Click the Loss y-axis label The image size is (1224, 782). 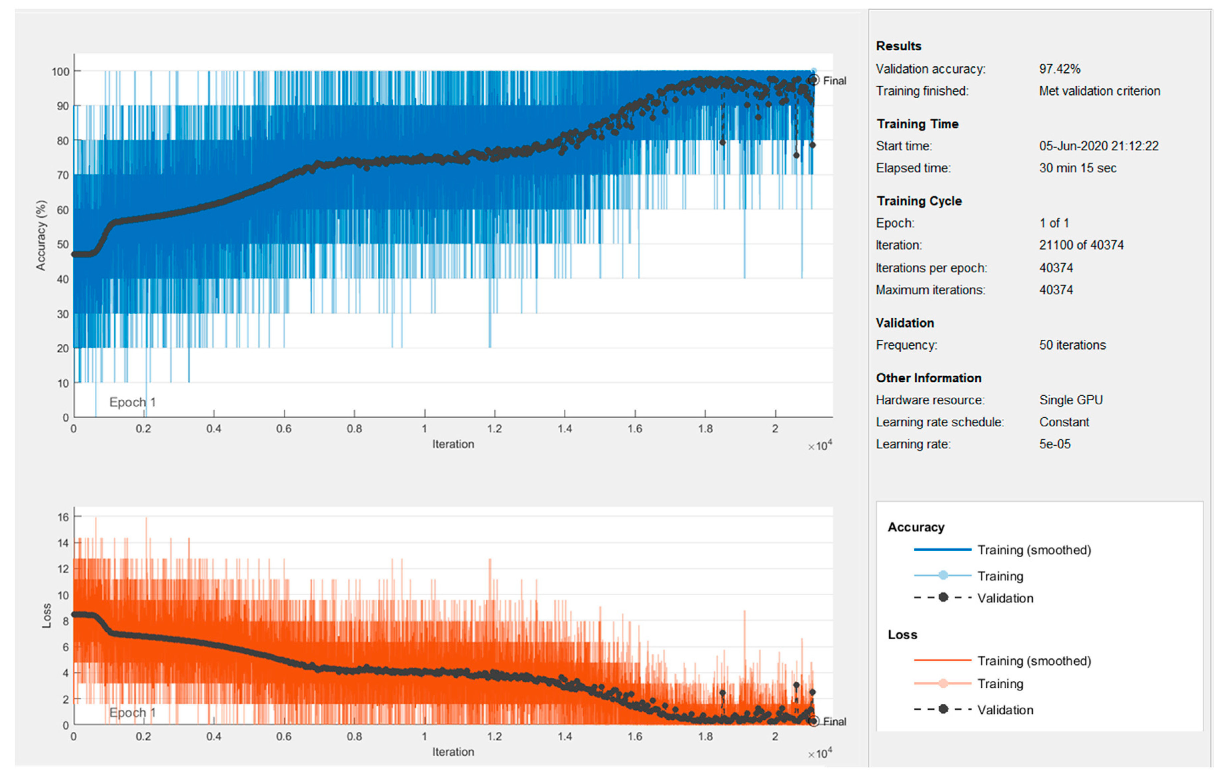[x=46, y=615]
